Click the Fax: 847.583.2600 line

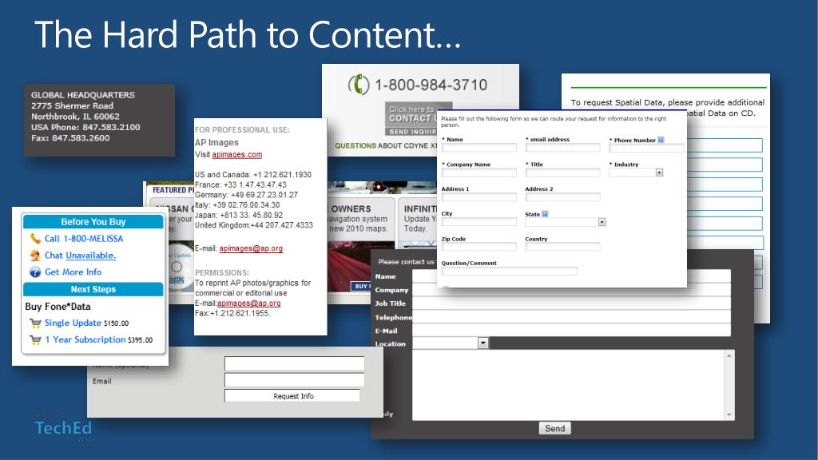(x=70, y=137)
